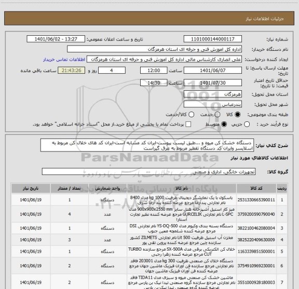Click the TIDA11 fruit dryer item name
The height and width of the screenshot is (289, 299).
pos(182,282)
